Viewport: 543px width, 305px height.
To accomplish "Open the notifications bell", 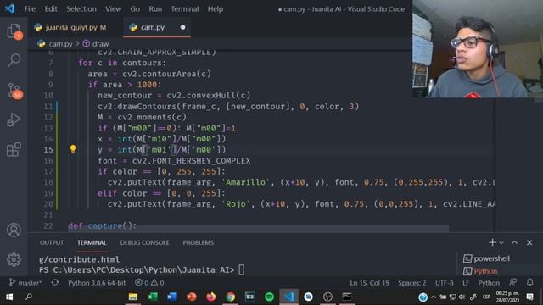I will click(x=529, y=282).
